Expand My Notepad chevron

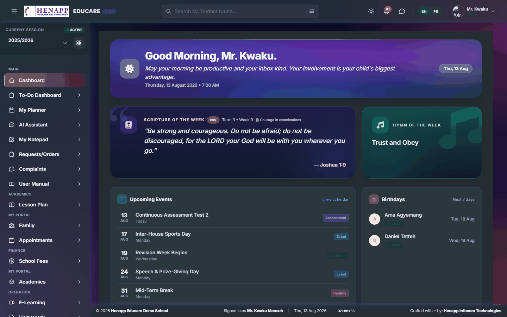[x=79, y=139]
